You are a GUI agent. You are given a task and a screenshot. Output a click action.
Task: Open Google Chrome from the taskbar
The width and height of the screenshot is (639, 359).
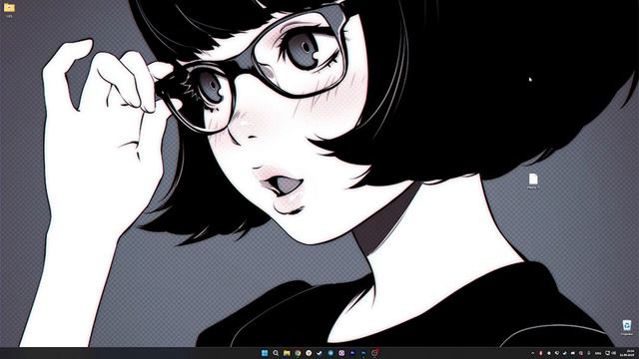click(x=298, y=353)
